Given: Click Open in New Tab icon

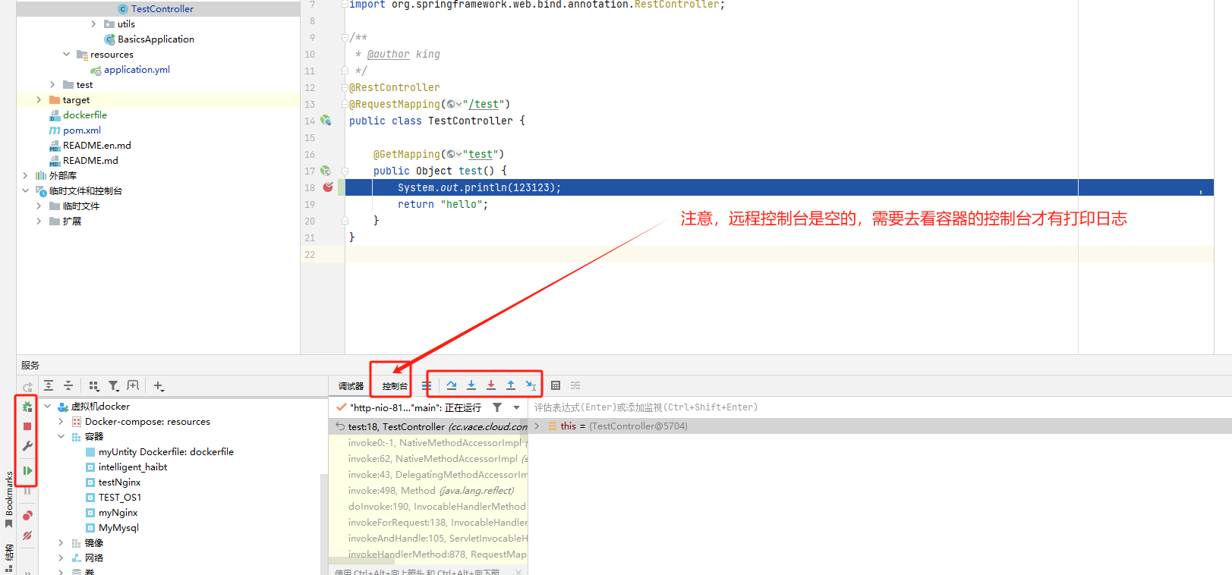Looking at the screenshot, I should click(133, 385).
